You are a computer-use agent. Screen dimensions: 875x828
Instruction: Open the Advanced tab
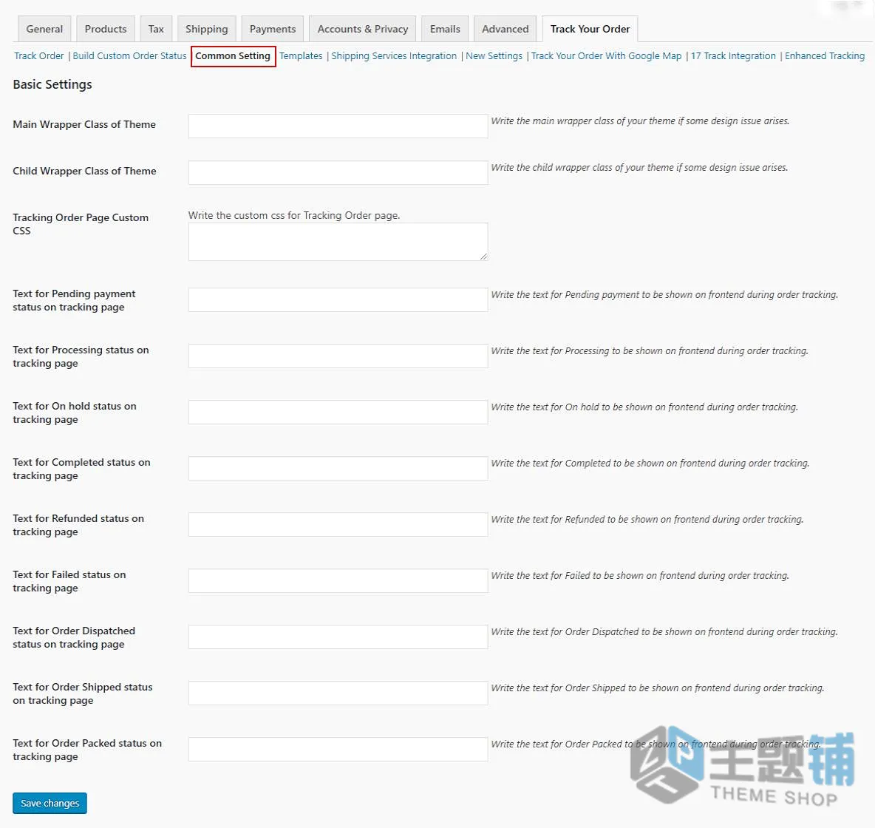[505, 29]
